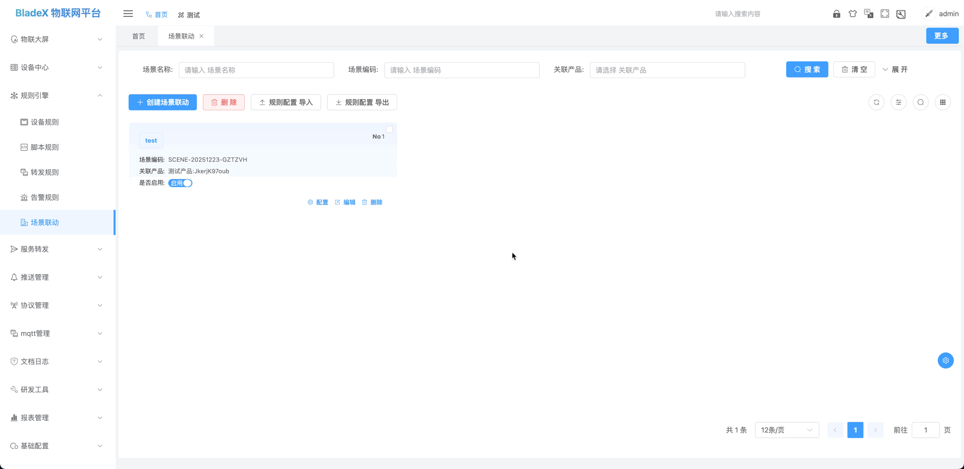Image resolution: width=964 pixels, height=469 pixels.
Task: Collapse sidebar with hamburger menu icon
Action: [128, 14]
